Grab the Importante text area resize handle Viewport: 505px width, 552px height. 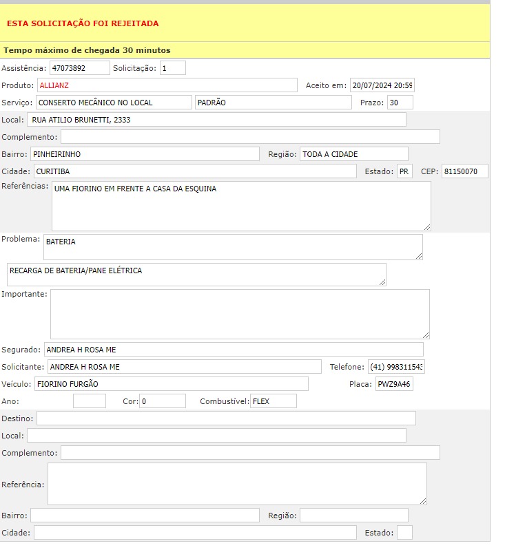click(x=426, y=335)
